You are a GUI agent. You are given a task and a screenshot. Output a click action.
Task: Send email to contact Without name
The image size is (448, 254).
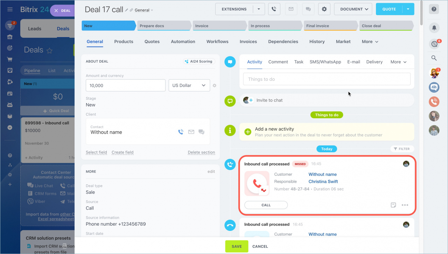point(191,132)
